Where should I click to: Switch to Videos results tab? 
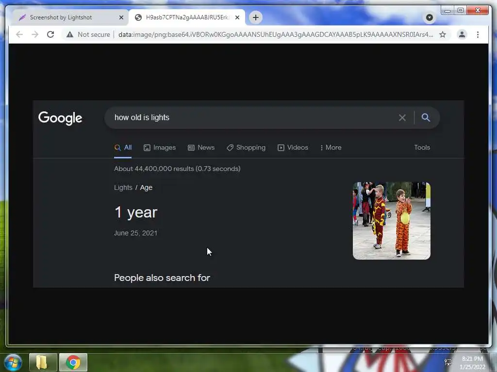pos(293,148)
